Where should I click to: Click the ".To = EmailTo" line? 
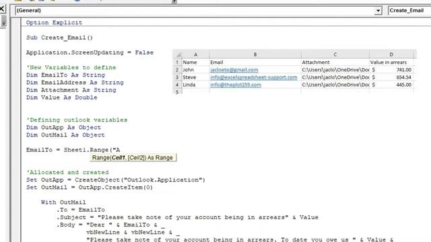[x=81, y=210]
